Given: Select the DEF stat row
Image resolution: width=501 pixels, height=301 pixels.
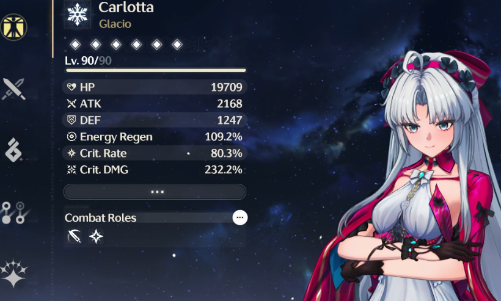Looking at the screenshot, I should [x=155, y=120].
